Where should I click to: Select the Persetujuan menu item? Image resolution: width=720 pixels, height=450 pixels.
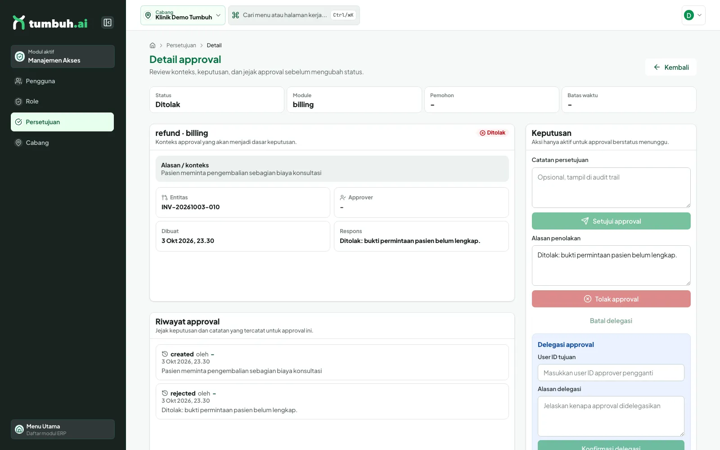coord(63,122)
